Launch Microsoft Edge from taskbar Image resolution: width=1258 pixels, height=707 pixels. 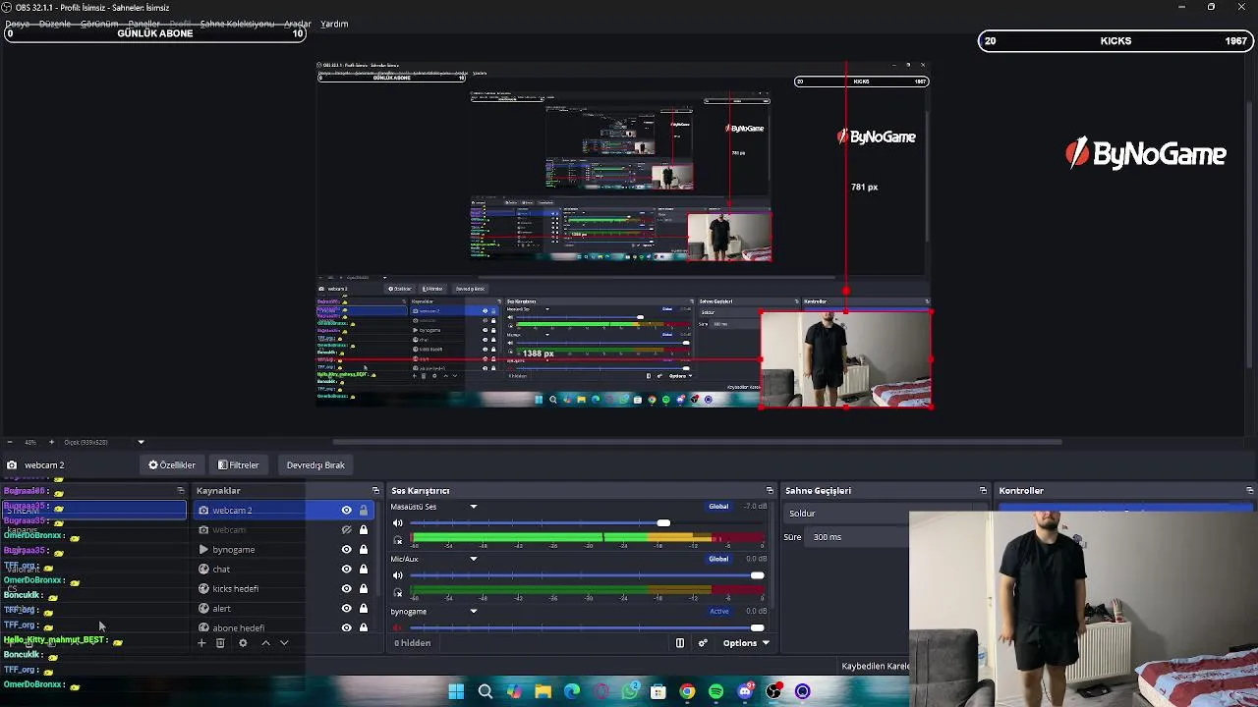point(572,691)
